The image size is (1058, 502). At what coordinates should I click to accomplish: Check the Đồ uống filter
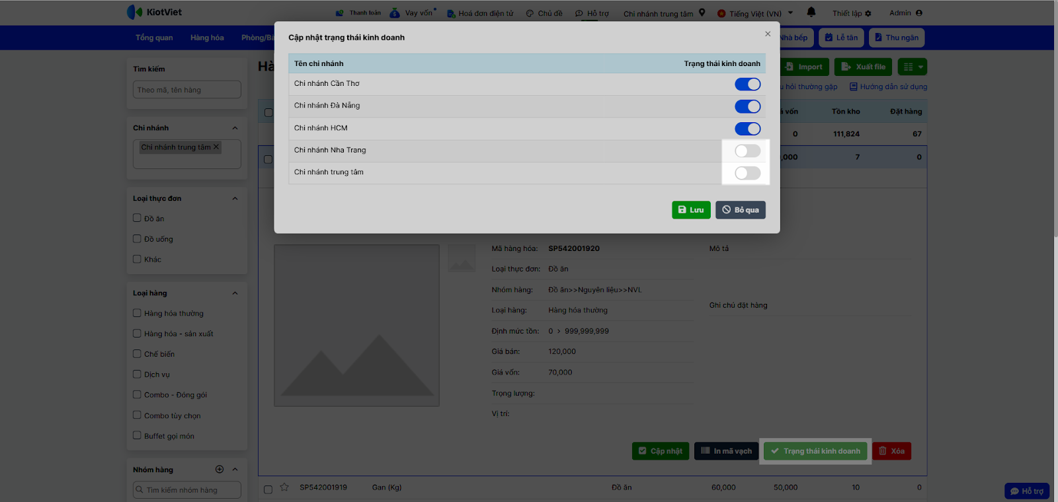click(x=137, y=238)
